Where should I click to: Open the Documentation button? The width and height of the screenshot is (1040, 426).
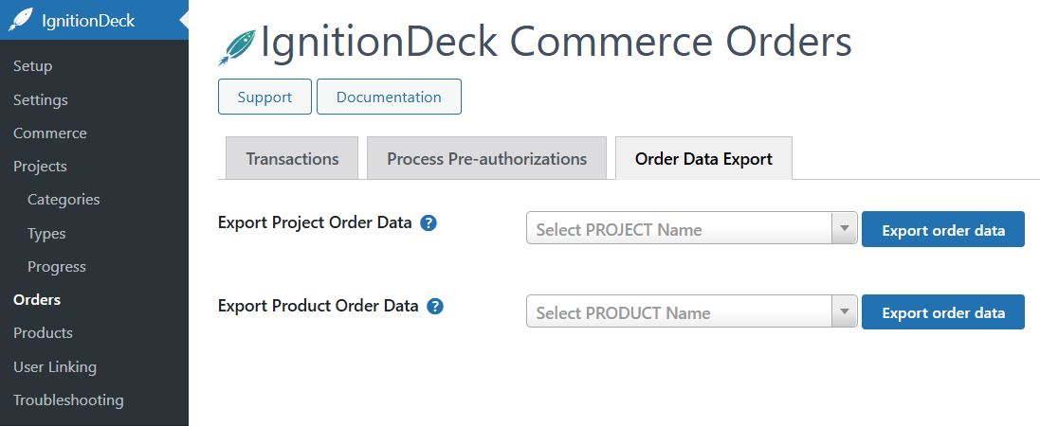coord(389,97)
